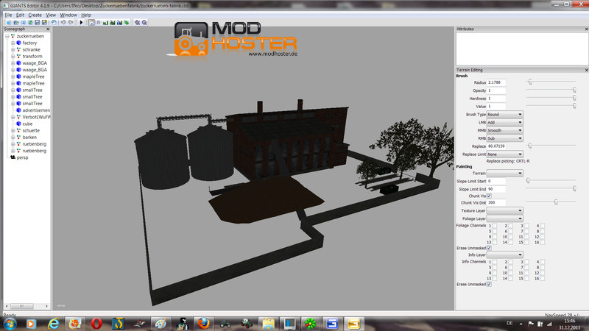The height and width of the screenshot is (331, 589).
Task: Open the Windows Start menu
Action: (10, 323)
